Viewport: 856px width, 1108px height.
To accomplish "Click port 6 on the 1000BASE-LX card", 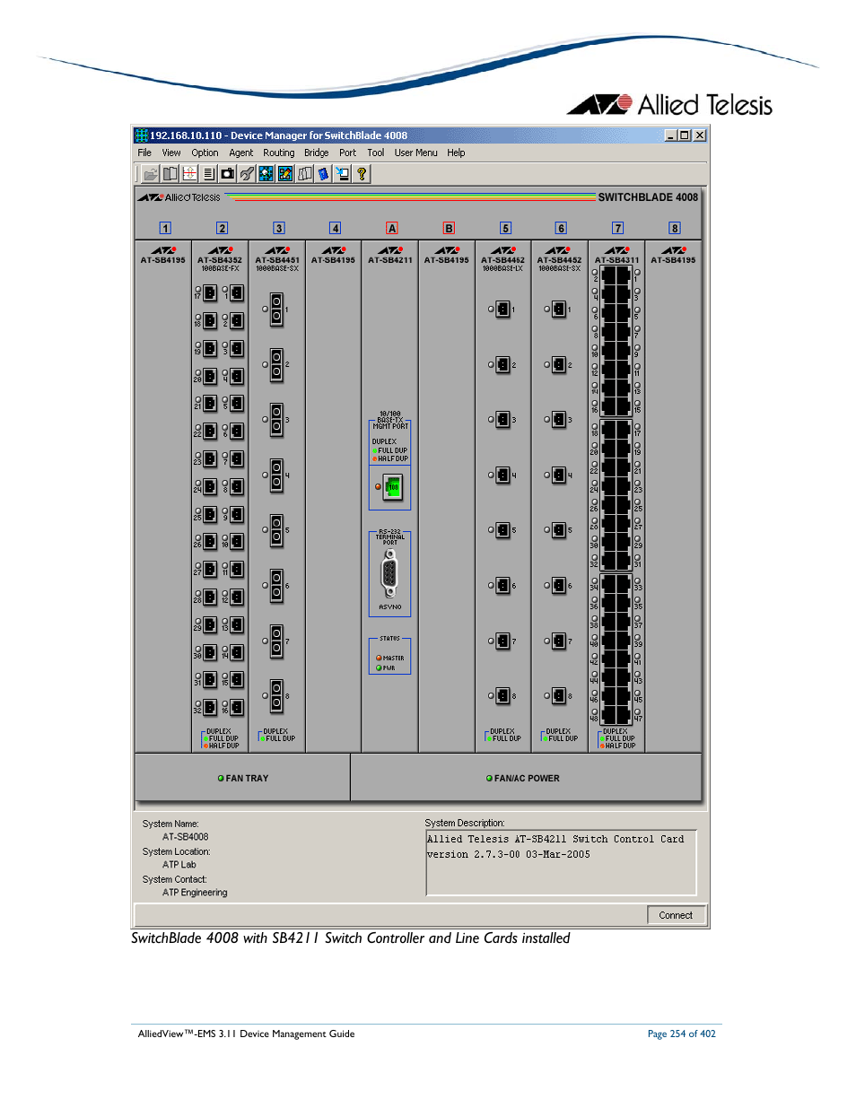I will (x=503, y=585).
